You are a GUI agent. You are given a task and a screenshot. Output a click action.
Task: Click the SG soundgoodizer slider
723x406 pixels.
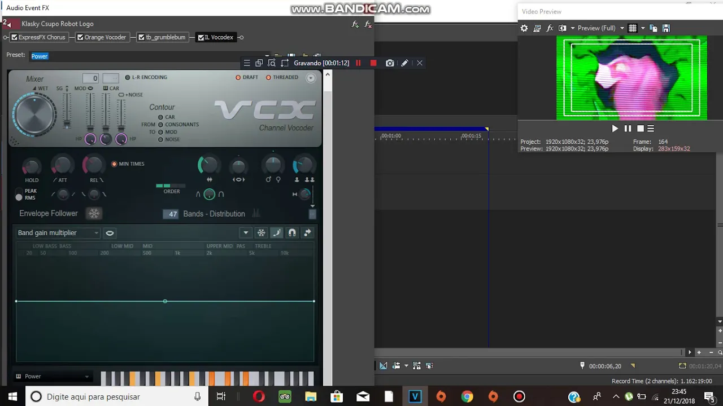(67, 110)
